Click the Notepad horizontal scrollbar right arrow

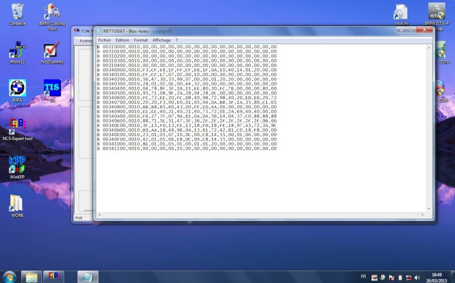pyautogui.click(x=423, y=215)
